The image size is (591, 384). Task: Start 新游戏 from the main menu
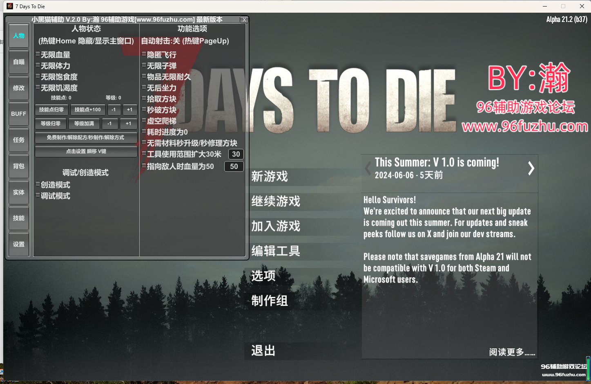[270, 177]
